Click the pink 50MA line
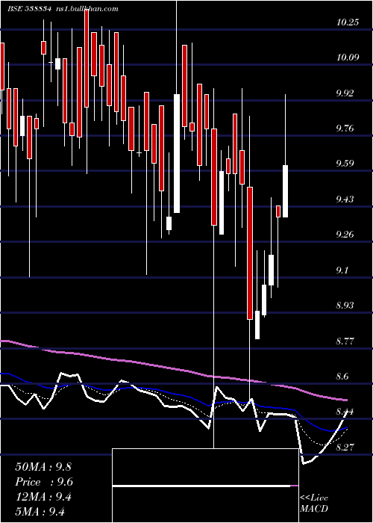This screenshot has width=373, height=523. tap(173, 369)
